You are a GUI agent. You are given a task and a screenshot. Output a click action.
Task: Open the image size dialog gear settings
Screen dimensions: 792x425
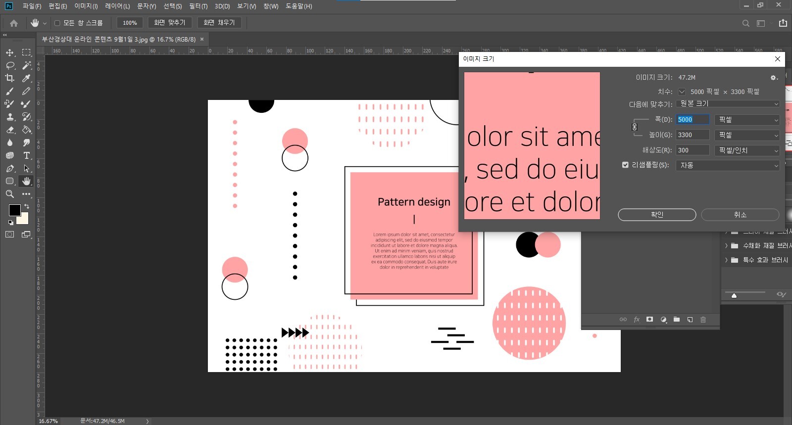coord(774,78)
